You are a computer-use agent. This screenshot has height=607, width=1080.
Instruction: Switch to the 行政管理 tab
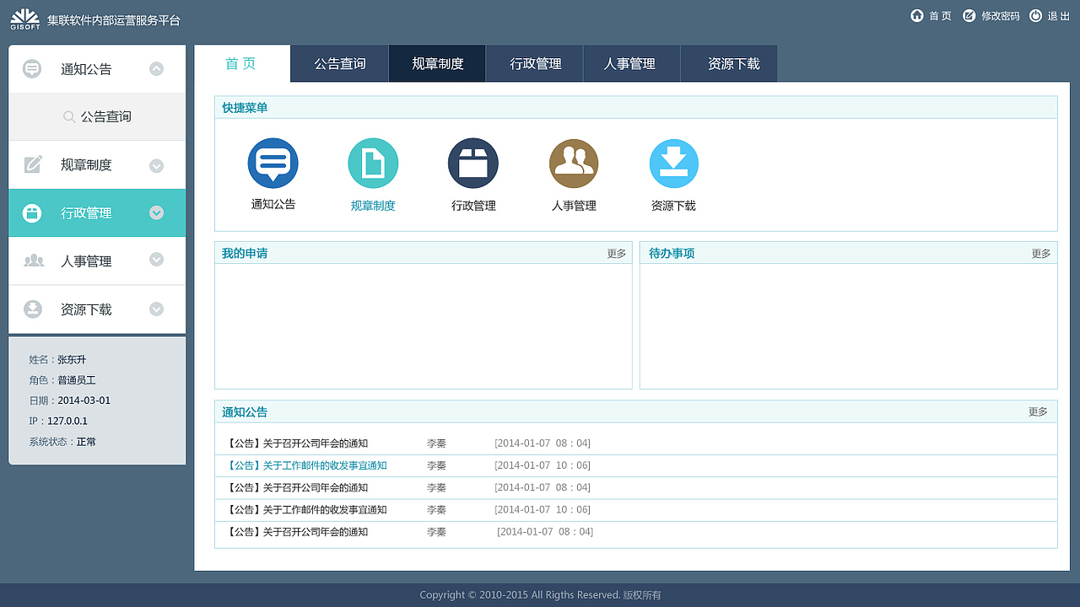click(x=535, y=63)
